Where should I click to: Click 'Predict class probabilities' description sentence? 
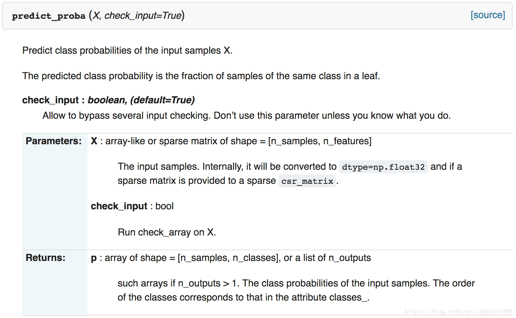tap(127, 50)
